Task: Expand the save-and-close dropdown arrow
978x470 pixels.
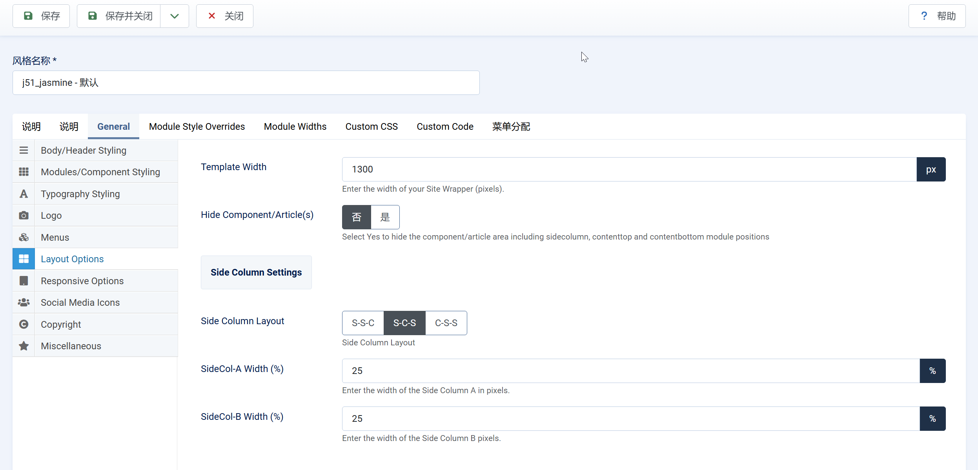Action: point(175,16)
